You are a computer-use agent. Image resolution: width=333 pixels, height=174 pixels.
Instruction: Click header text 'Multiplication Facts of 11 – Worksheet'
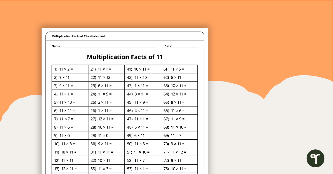click(x=78, y=36)
